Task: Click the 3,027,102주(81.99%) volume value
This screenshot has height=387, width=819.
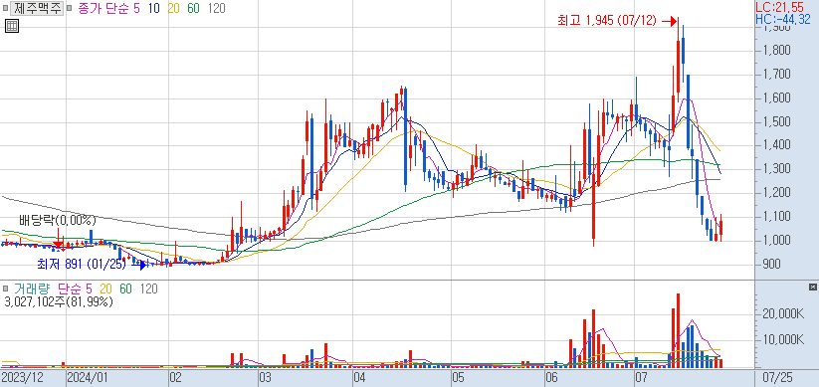Action: pos(58,301)
